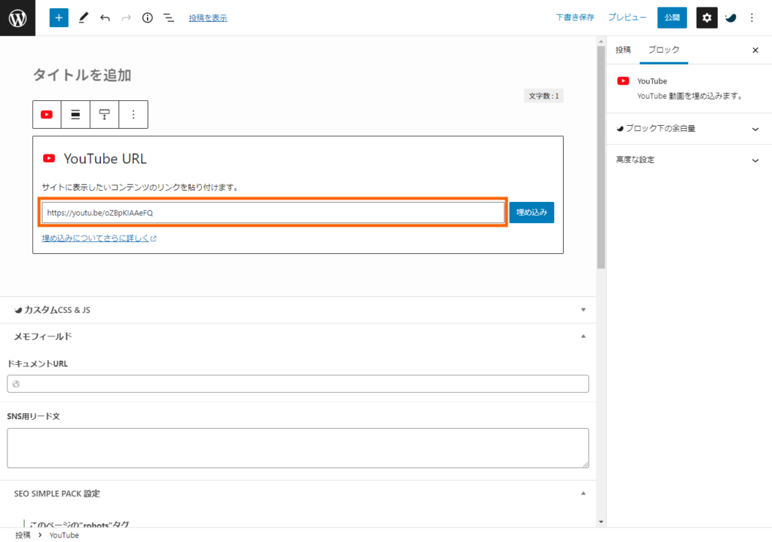The height and width of the screenshot is (542, 772).
Task: Click the editor vertical scrollbar thumb
Action: click(x=601, y=158)
